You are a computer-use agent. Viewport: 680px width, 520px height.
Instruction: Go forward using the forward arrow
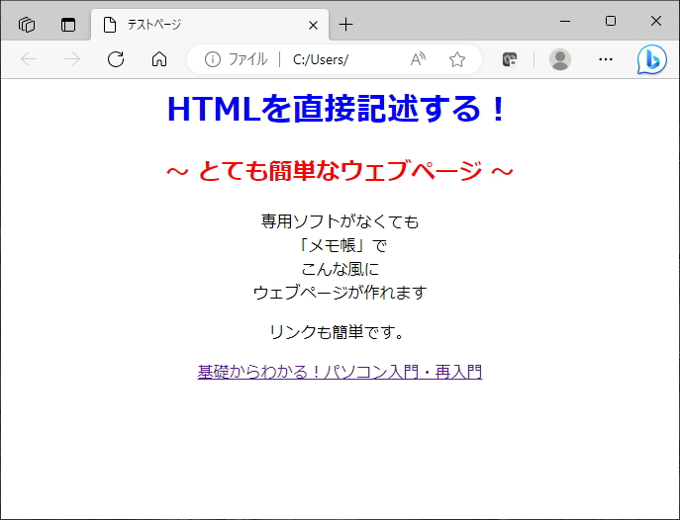point(72,59)
